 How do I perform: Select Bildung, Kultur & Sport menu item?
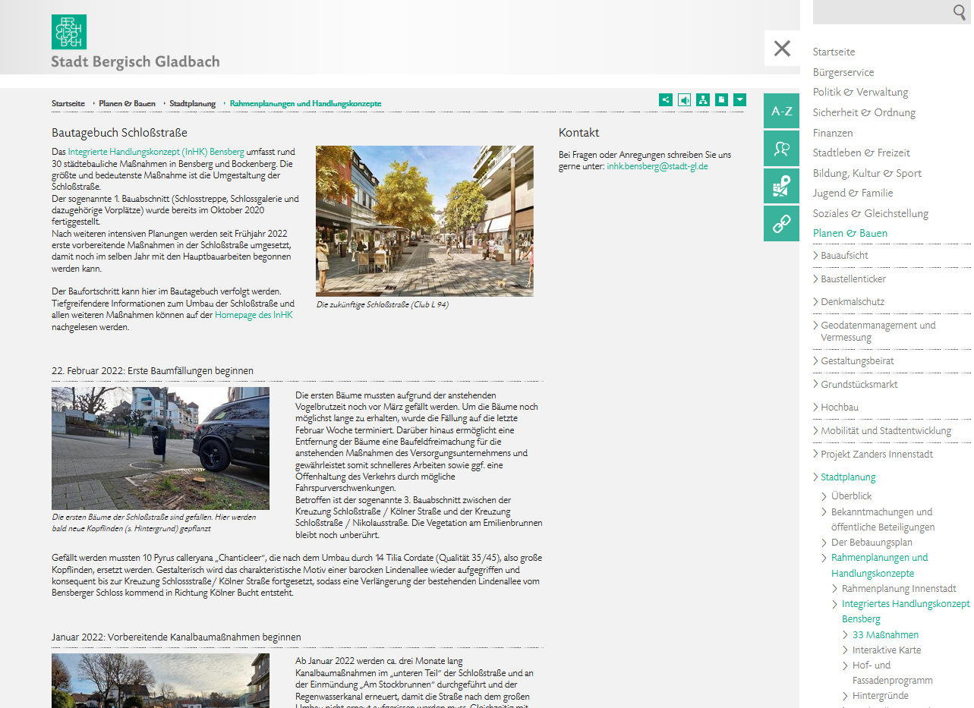(867, 173)
